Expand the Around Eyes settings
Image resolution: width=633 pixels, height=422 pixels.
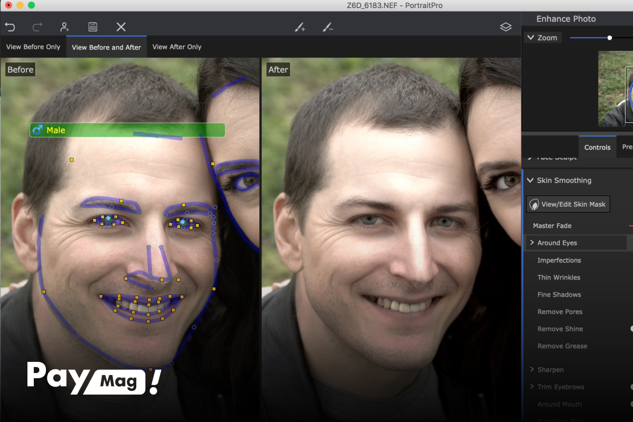[x=554, y=243]
